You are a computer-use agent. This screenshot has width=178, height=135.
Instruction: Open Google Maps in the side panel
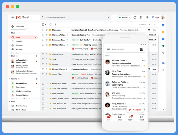pyautogui.click(x=163, y=53)
